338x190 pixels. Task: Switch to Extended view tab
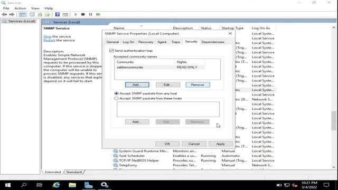pos(53,172)
